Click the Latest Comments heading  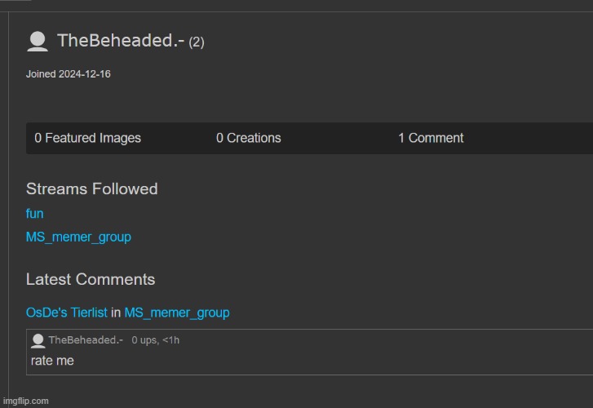point(90,279)
